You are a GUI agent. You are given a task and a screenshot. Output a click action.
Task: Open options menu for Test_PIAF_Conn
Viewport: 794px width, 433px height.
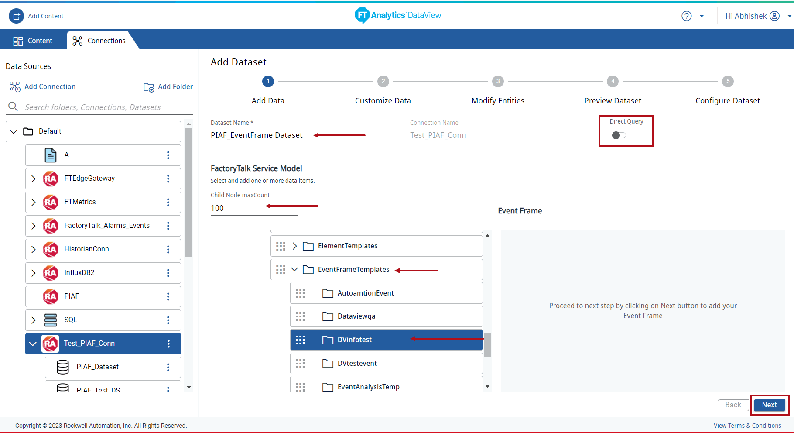point(168,344)
